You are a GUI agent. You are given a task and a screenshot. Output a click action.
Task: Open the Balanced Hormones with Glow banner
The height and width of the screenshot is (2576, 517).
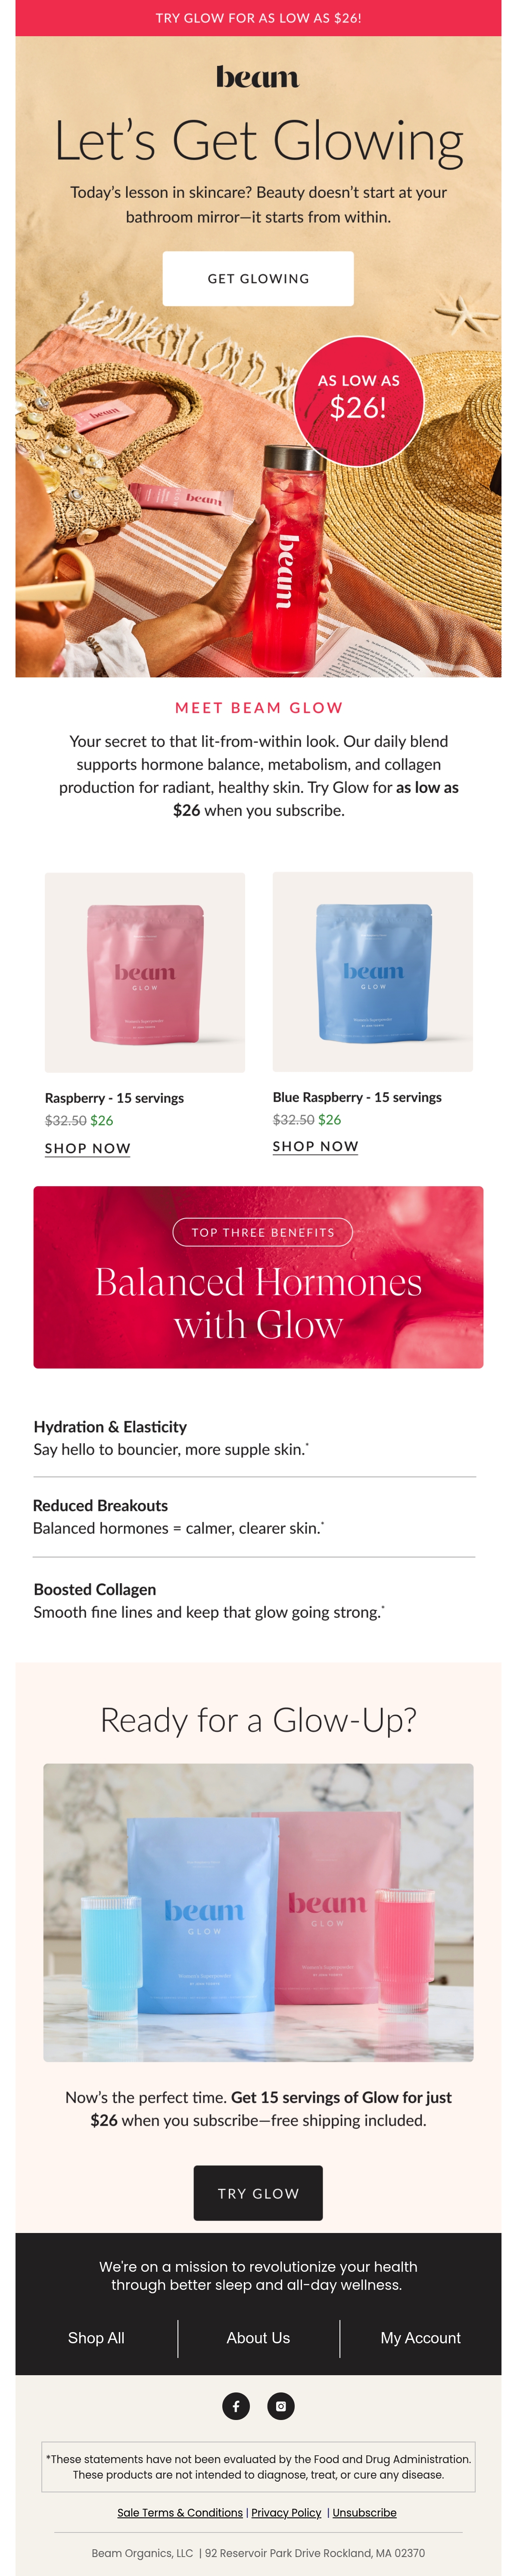coord(258,1277)
